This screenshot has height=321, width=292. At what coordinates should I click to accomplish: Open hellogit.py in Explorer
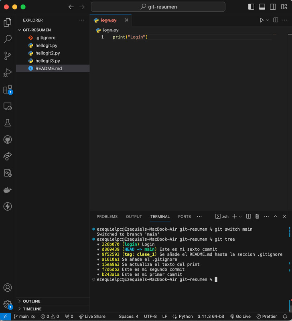tap(53, 45)
